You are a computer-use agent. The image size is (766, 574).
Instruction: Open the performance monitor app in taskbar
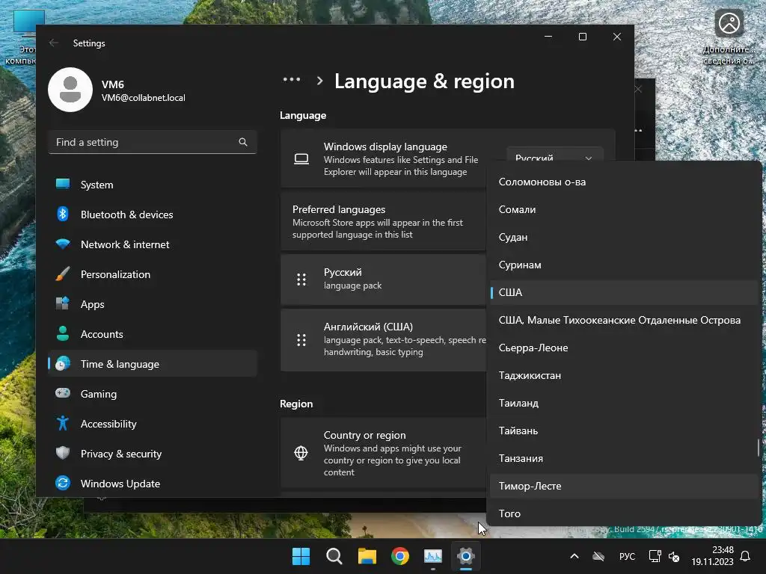433,556
